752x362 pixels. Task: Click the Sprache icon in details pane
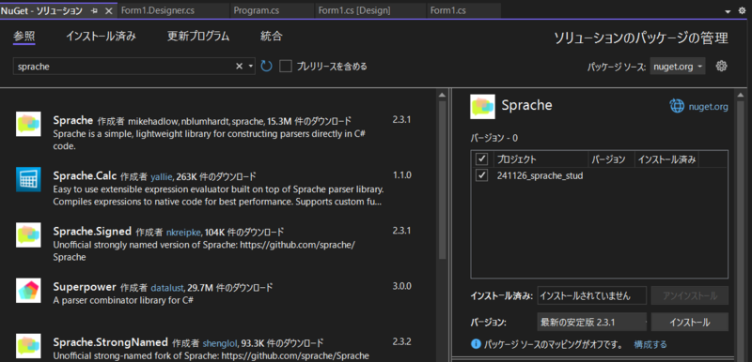point(482,106)
